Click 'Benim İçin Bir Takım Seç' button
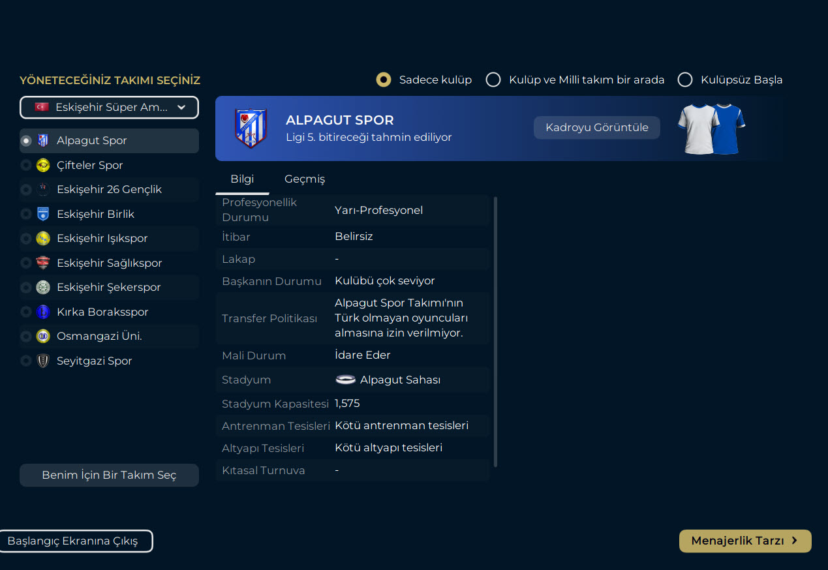This screenshot has height=570, width=828. click(x=109, y=475)
